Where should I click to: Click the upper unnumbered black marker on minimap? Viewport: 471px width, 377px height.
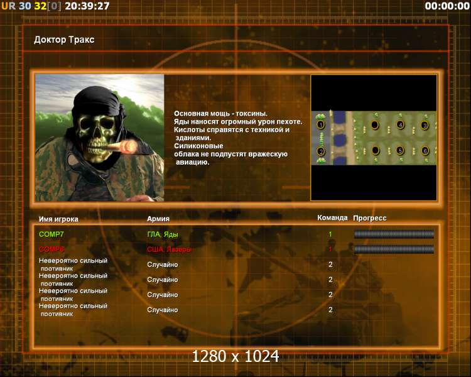pos(375,125)
